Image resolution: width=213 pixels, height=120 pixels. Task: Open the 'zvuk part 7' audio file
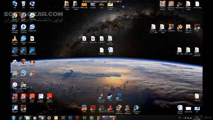point(102,39)
